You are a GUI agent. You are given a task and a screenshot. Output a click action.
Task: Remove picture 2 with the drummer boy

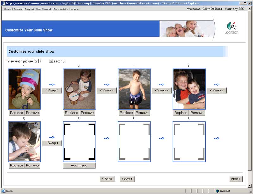pyautogui.click(x=87, y=113)
